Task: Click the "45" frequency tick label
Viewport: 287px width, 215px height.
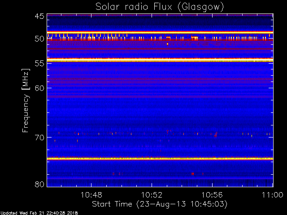Action: click(39, 17)
